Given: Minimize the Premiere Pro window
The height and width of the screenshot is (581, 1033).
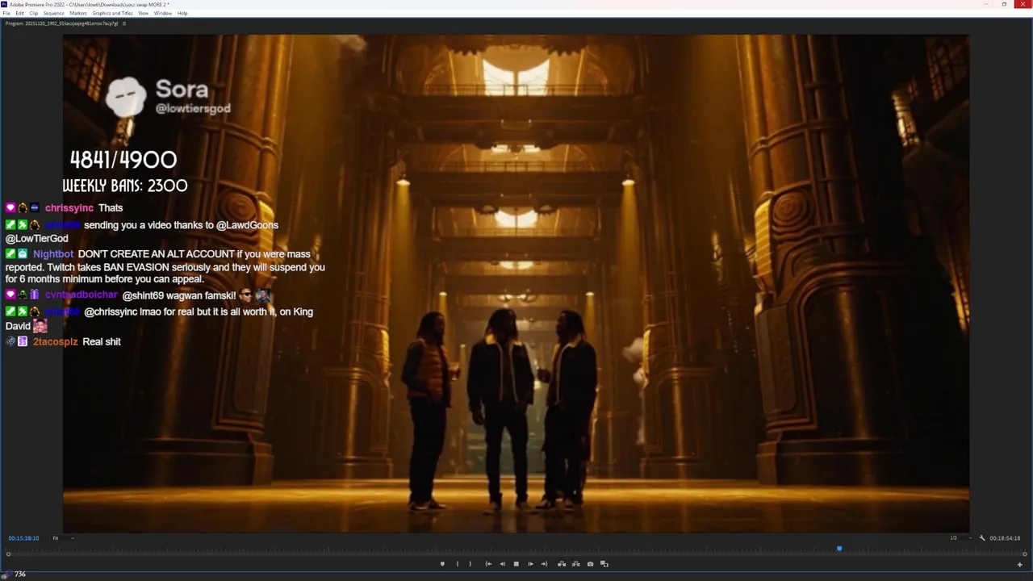Looking at the screenshot, I should point(985,4).
